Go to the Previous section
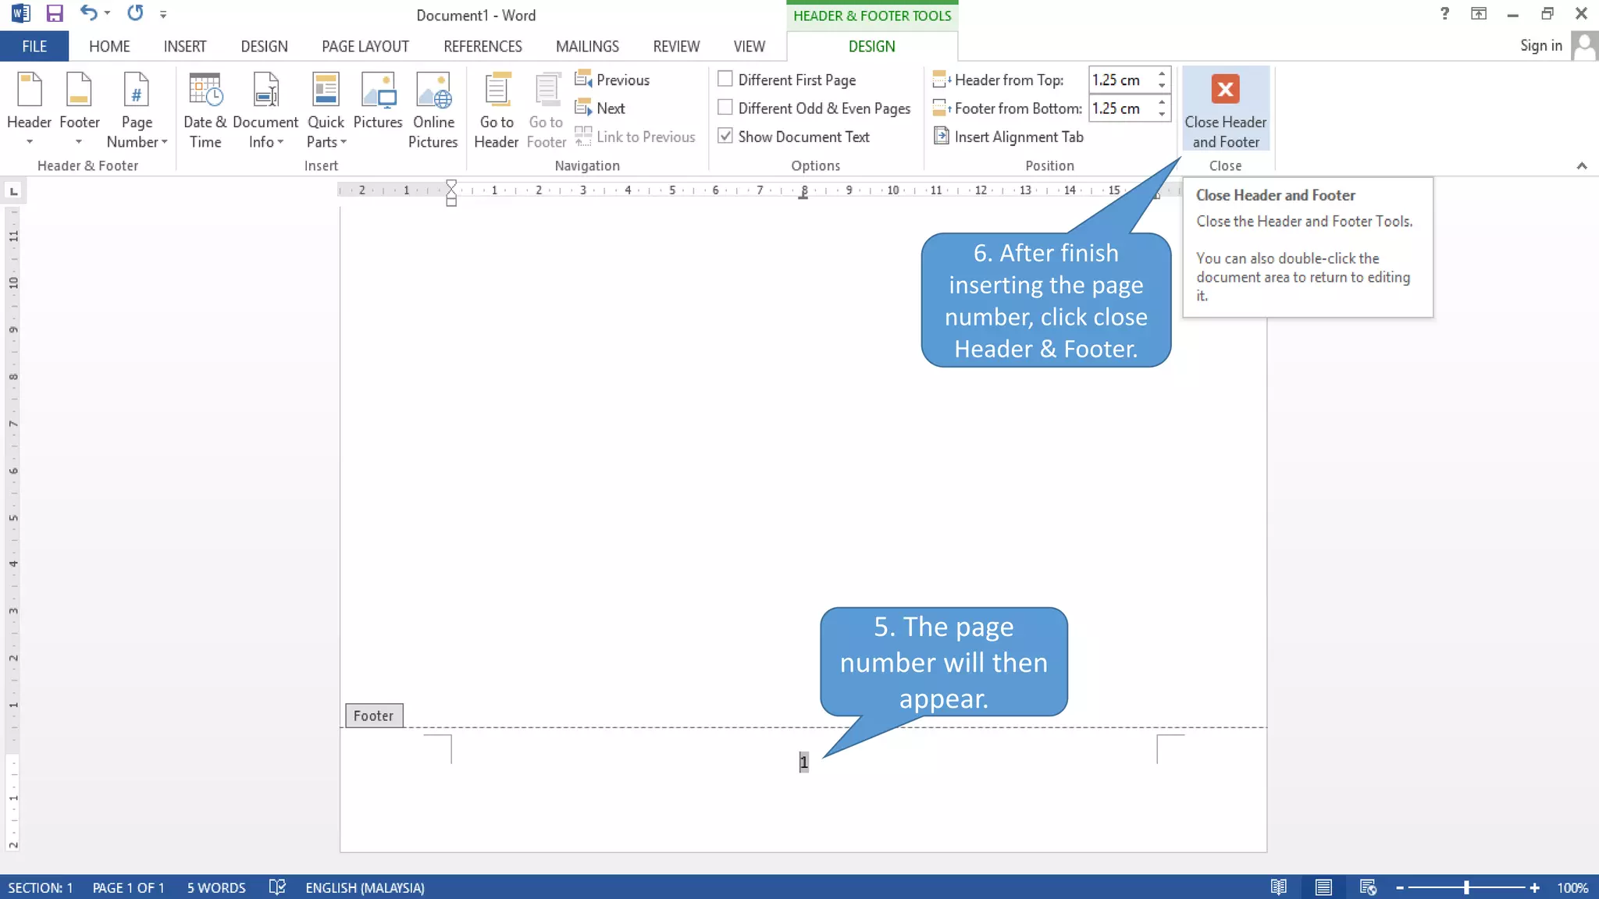Viewport: 1599px width, 899px height. tap(612, 80)
